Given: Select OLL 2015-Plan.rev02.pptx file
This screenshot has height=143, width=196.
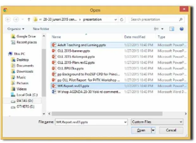Looking at the screenshot, I should coord(119,63).
